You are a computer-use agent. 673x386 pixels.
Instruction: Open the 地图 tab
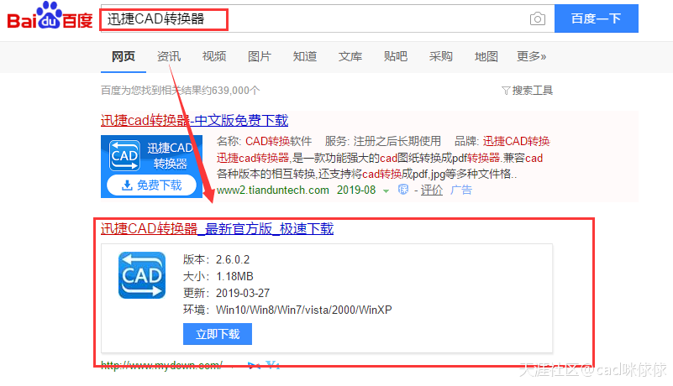(x=486, y=56)
